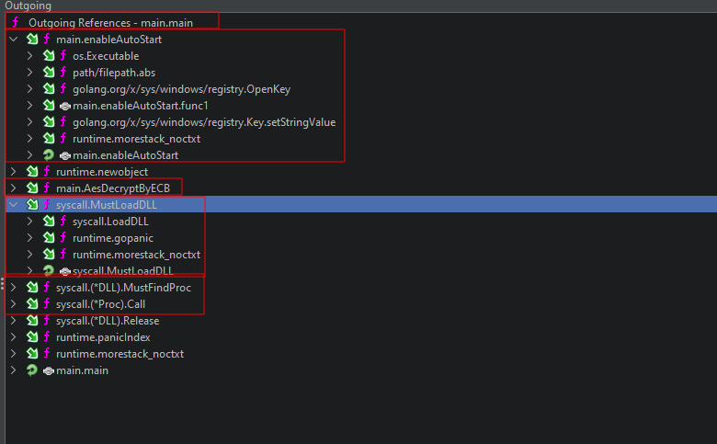Select main.enableAutoStart.func1 entry
Image resolution: width=717 pixels, height=444 pixels.
coord(141,106)
